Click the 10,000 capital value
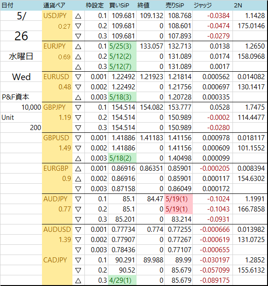Screen dimensions: 268x286 31,107
